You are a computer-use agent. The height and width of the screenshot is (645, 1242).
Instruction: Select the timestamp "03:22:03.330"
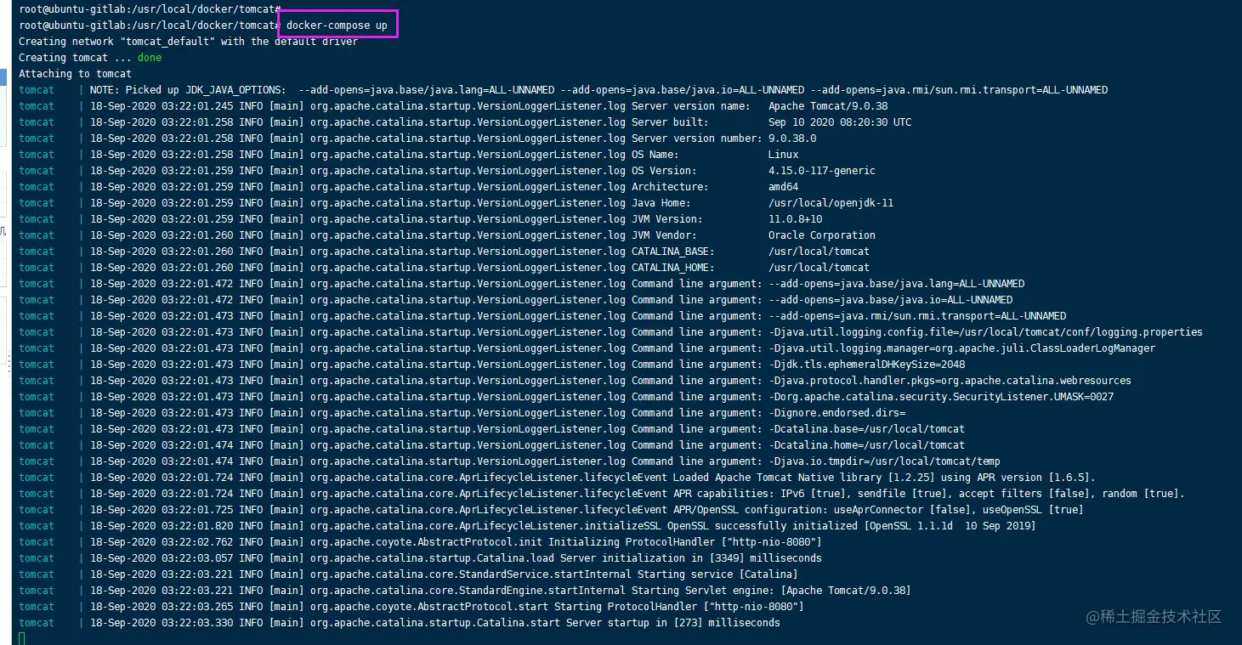coord(197,623)
